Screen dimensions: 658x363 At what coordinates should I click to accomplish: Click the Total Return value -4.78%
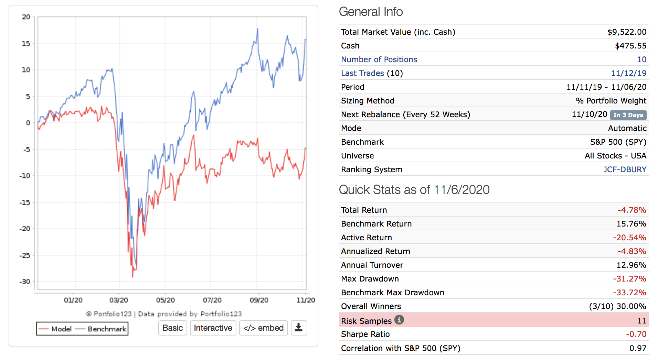coord(632,210)
